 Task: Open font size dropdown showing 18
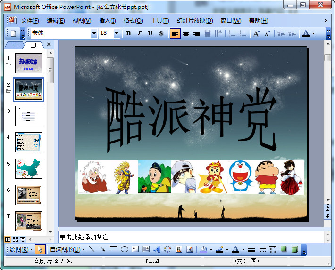117,33
